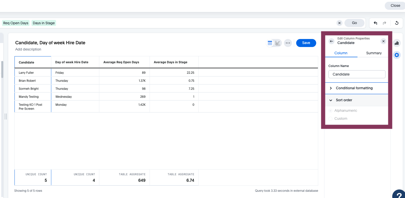Screen dimensions: 405x198
Task: Go back with the arrow in Edit Column Properties
Action: coord(331,41)
